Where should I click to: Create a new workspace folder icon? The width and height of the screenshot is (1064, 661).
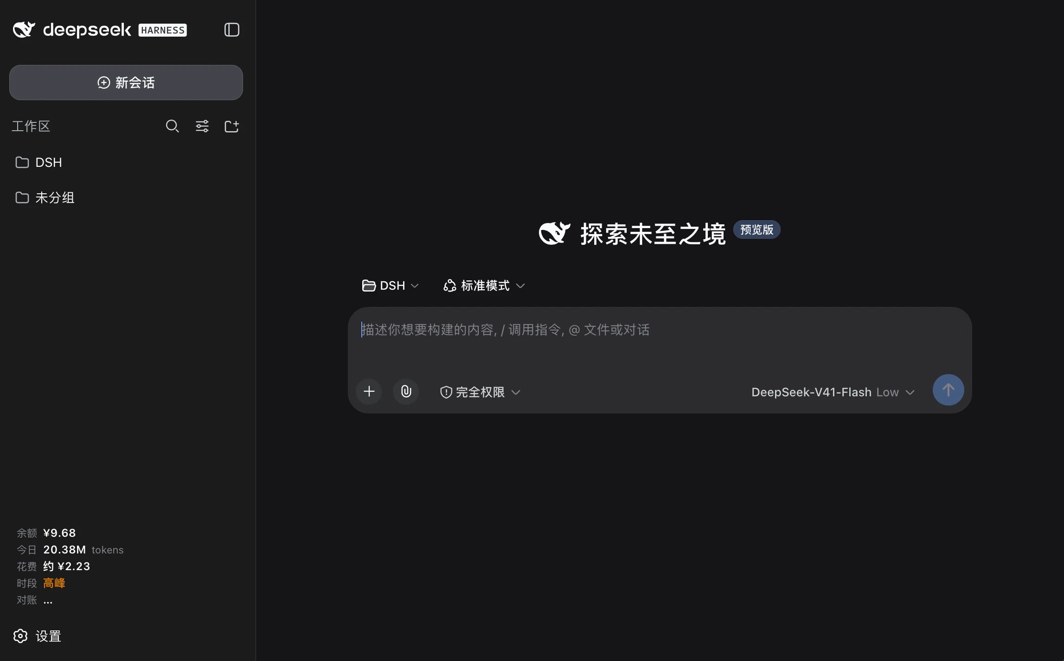click(x=231, y=126)
